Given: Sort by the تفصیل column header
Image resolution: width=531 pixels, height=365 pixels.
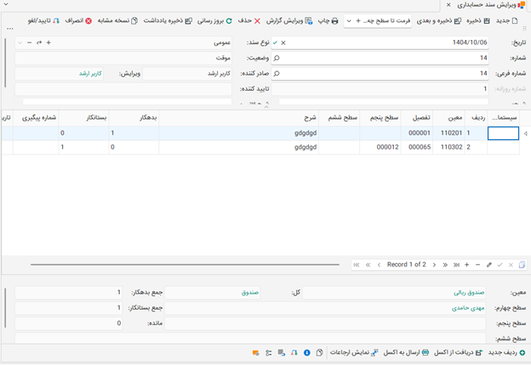Looking at the screenshot, I should tap(416, 118).
